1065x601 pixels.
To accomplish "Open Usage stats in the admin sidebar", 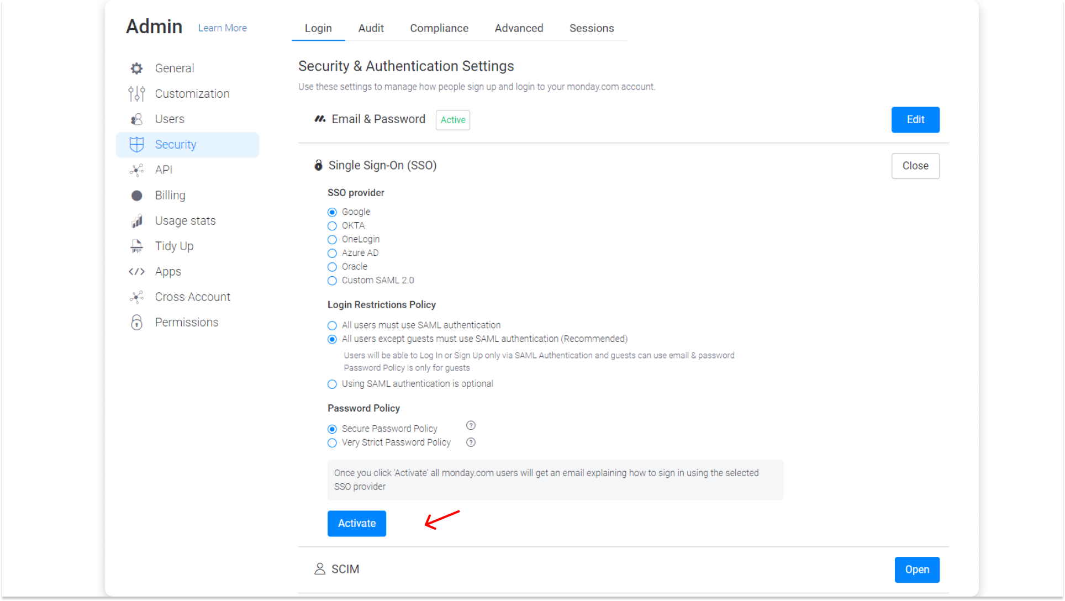I will (187, 221).
